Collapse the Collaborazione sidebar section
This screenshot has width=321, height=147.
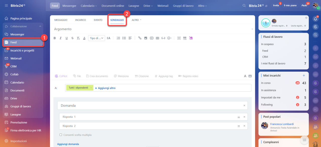pos(40,26)
